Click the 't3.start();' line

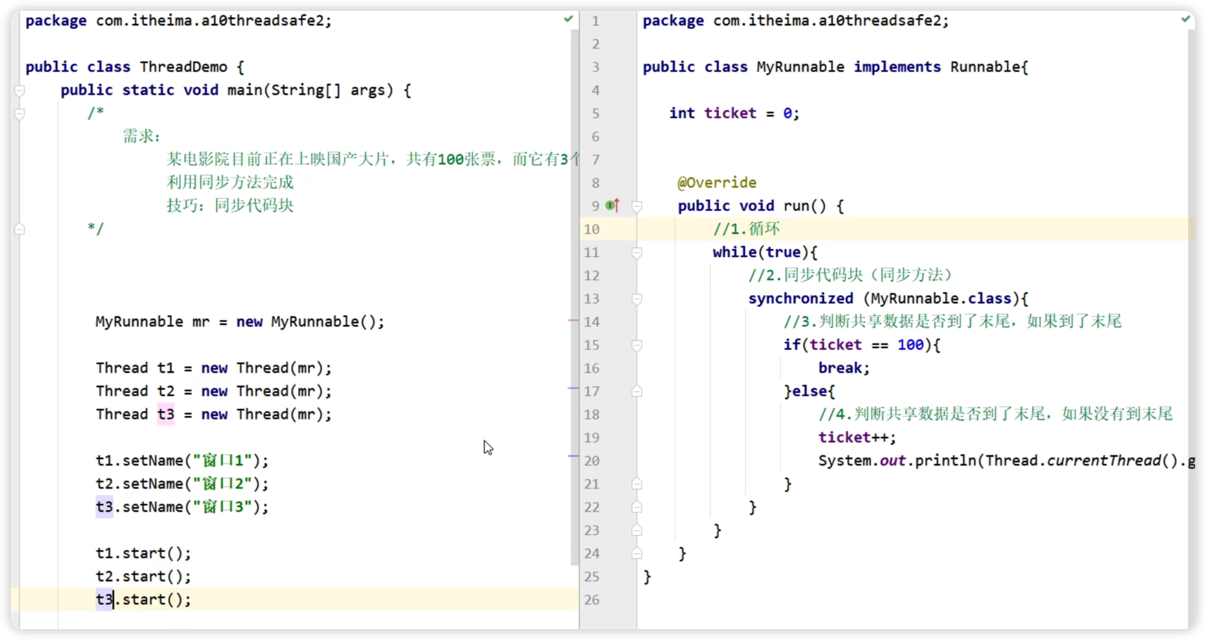pos(143,599)
